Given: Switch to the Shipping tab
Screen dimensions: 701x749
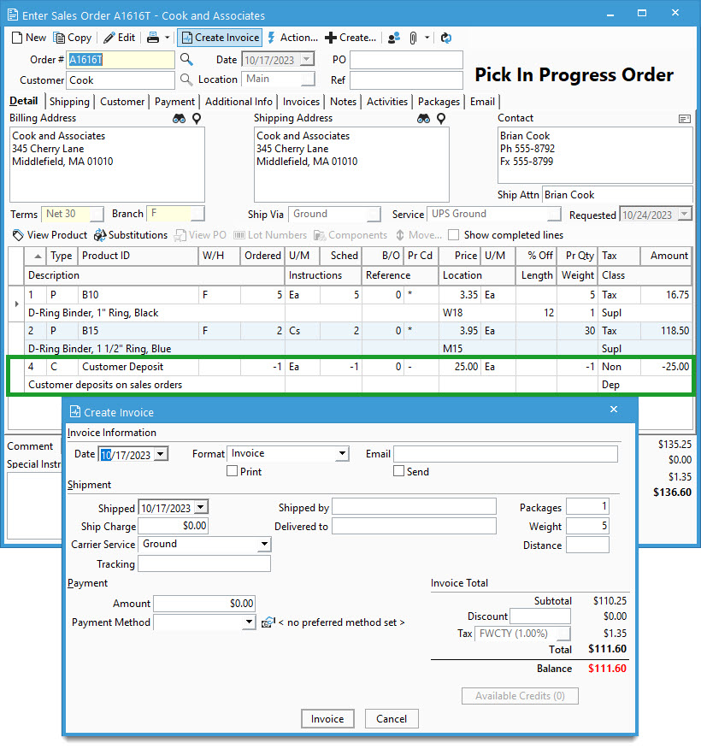Looking at the screenshot, I should click(69, 101).
